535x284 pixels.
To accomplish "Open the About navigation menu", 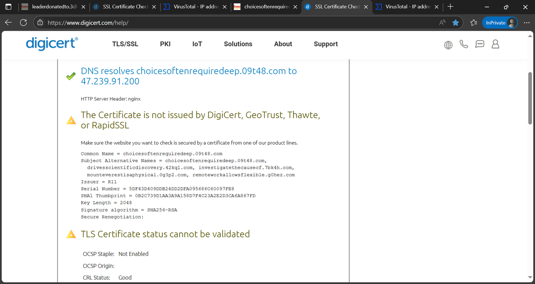I will (283, 44).
